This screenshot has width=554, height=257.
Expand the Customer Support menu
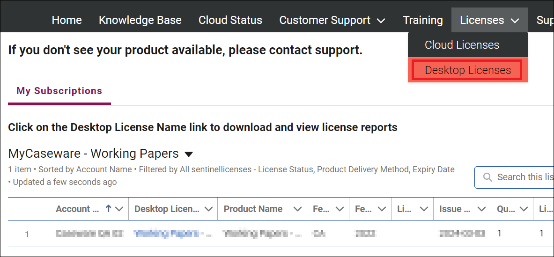click(x=332, y=20)
